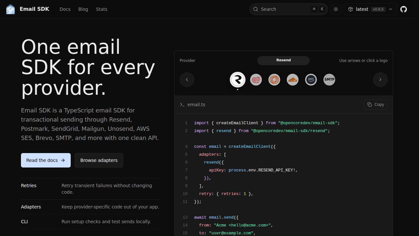Click 'Keep provider-specific code out of your app.'

[x=110, y=207]
